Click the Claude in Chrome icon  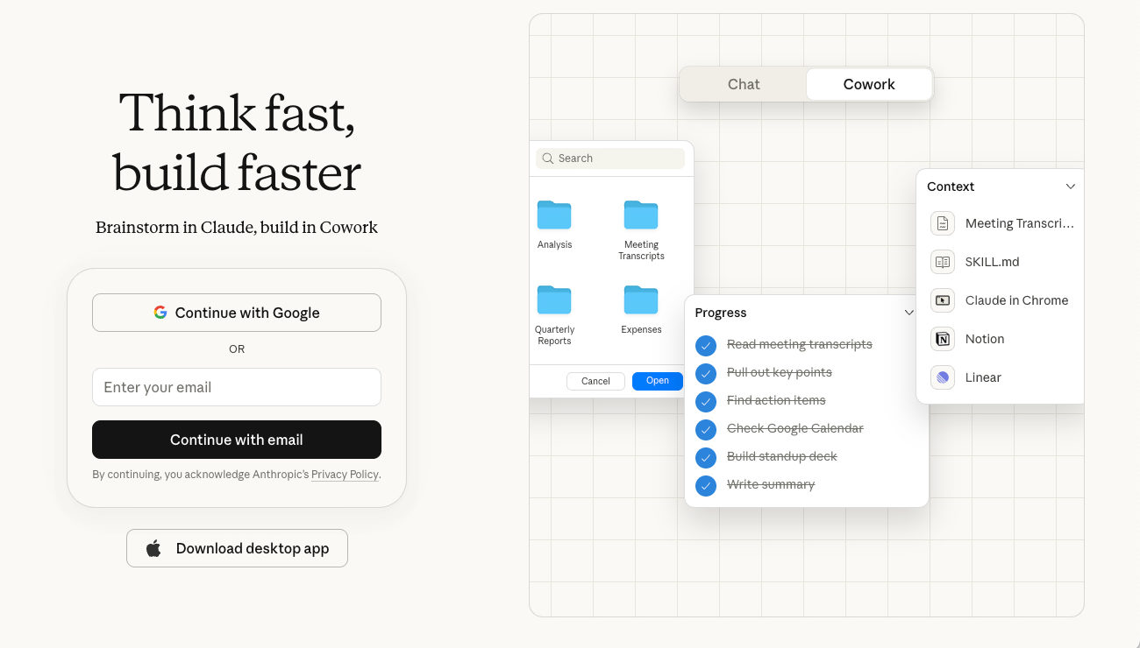tap(943, 300)
